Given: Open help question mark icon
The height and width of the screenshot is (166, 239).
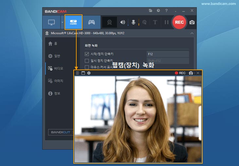Looking at the screenshot, I should (x=166, y=10).
